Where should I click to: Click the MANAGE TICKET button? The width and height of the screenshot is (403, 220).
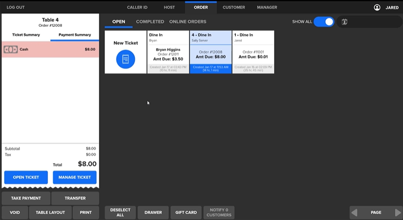pos(75,177)
